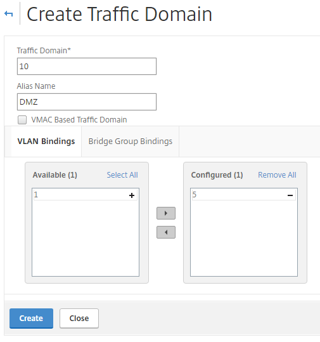320x342 pixels.
Task: Remove VLAN 5 with the minus icon
Action: [x=290, y=195]
